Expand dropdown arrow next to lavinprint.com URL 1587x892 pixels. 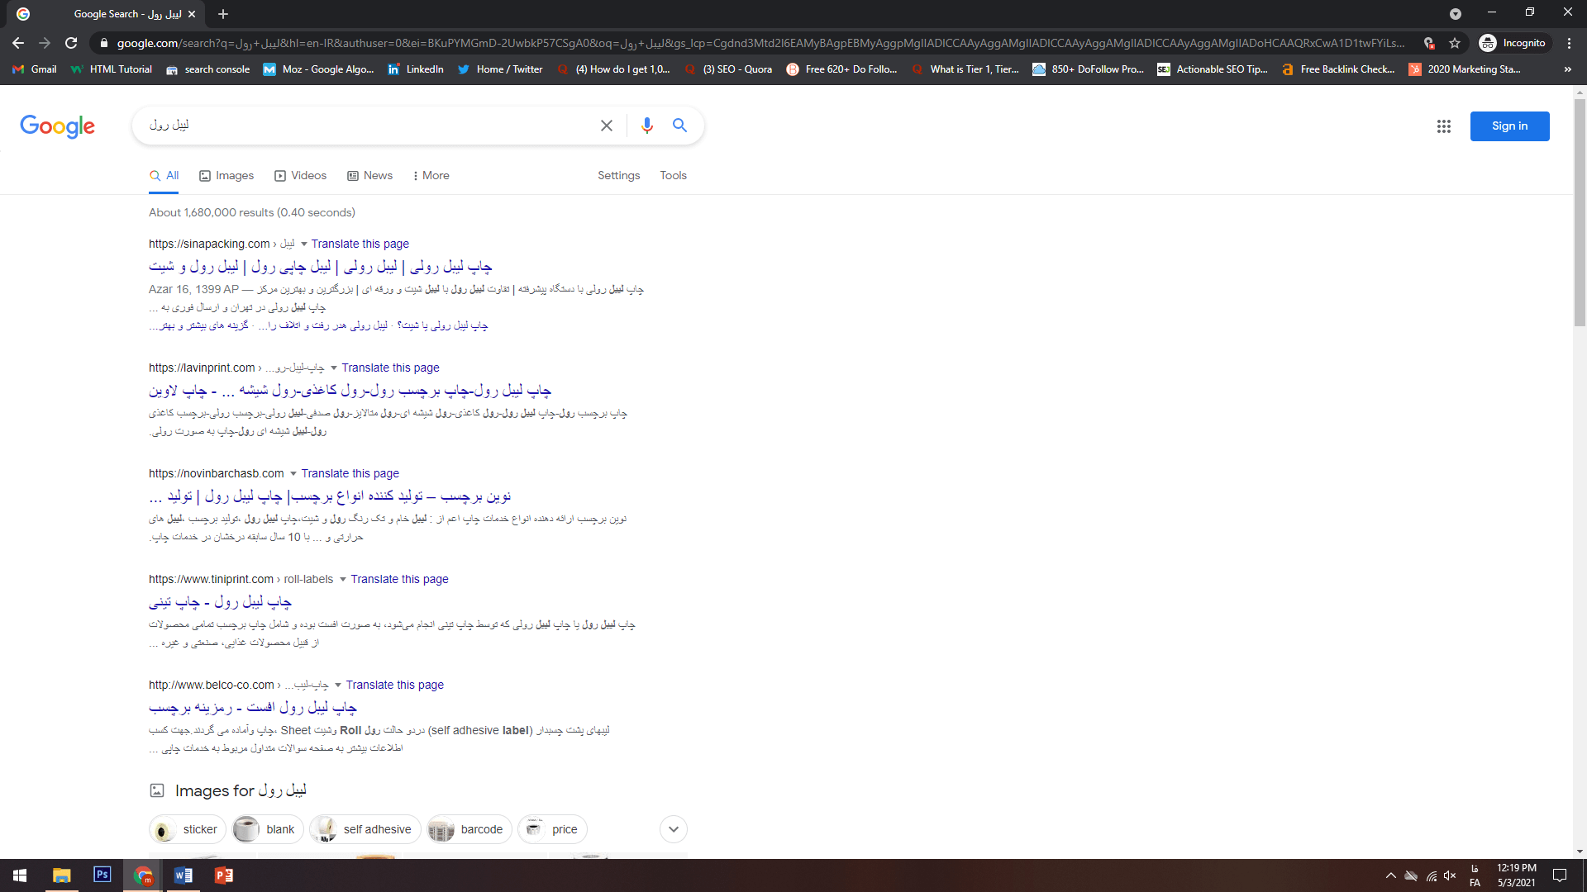(334, 368)
